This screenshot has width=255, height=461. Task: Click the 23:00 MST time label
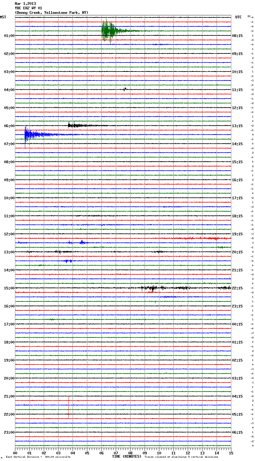click(x=9, y=432)
